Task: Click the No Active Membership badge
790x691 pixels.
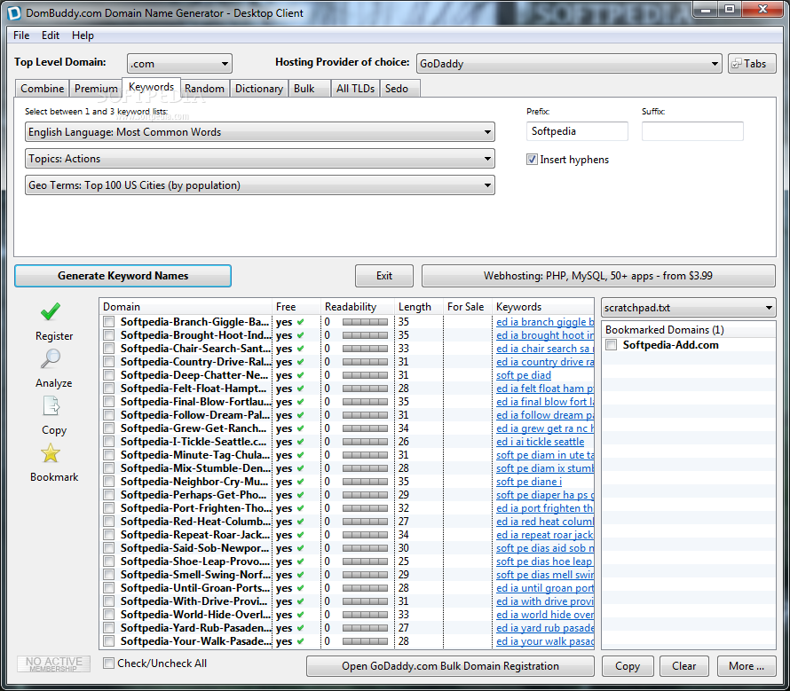Action: coord(54,664)
